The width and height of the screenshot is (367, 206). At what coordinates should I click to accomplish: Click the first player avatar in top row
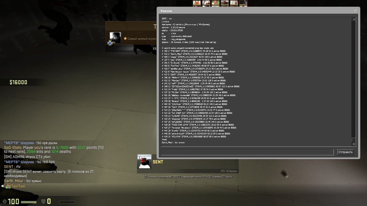point(197,3)
